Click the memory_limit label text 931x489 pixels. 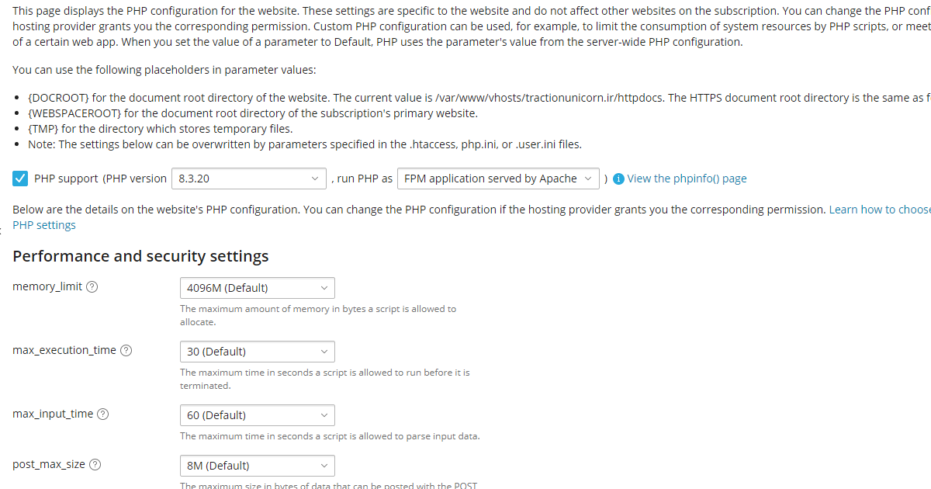[47, 287]
